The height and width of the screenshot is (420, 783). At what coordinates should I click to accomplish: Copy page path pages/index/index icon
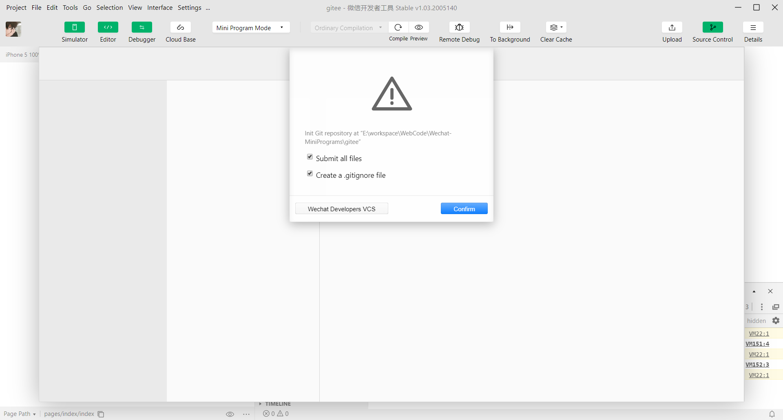tap(101, 414)
